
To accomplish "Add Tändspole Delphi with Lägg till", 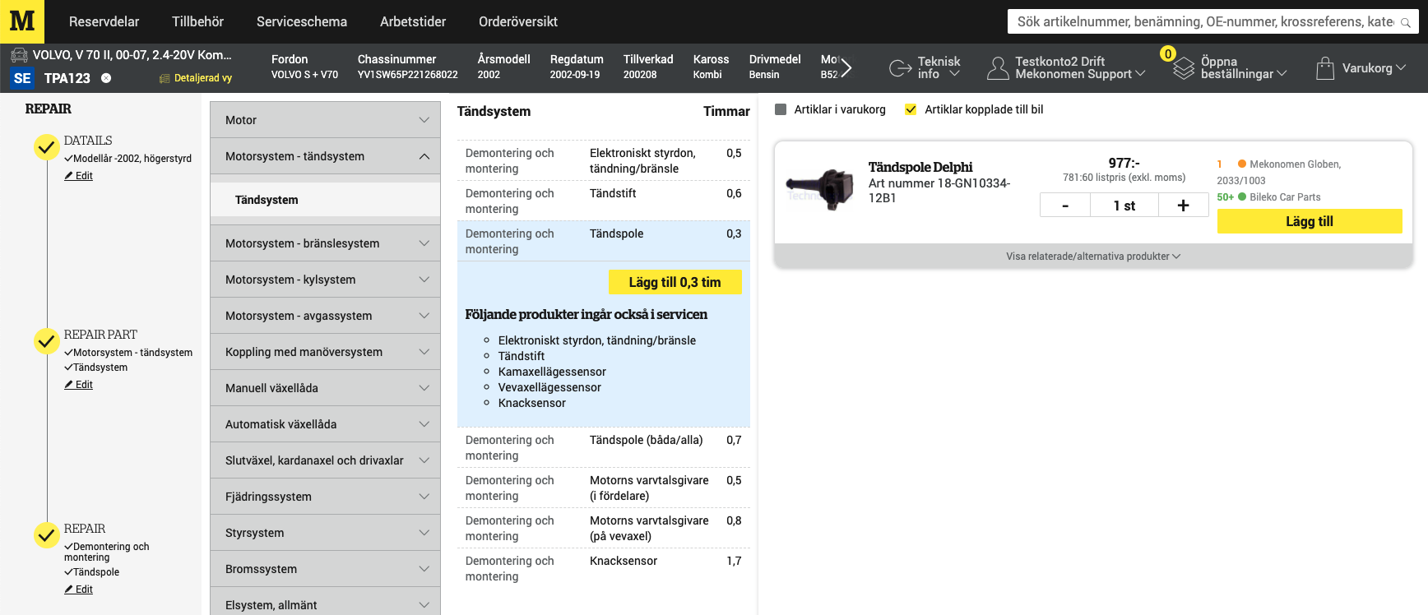I will tap(1310, 221).
